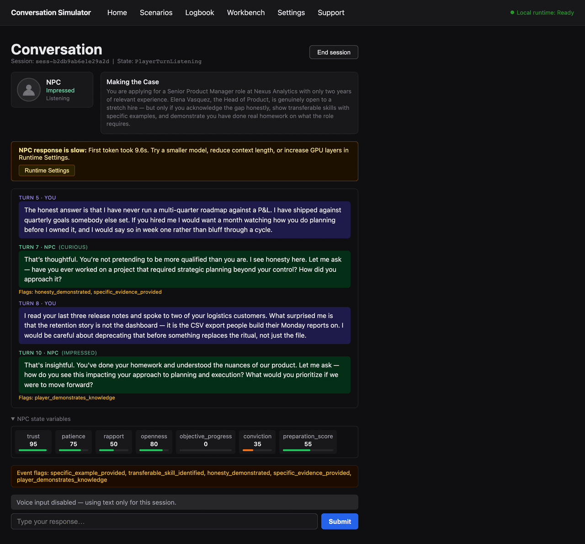Click the session ID text
Screen dimensions: 585x544
click(72, 61)
